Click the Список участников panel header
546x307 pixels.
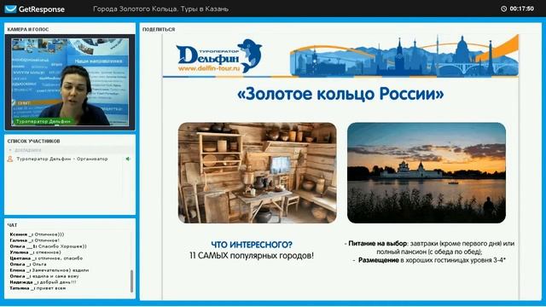point(34,142)
